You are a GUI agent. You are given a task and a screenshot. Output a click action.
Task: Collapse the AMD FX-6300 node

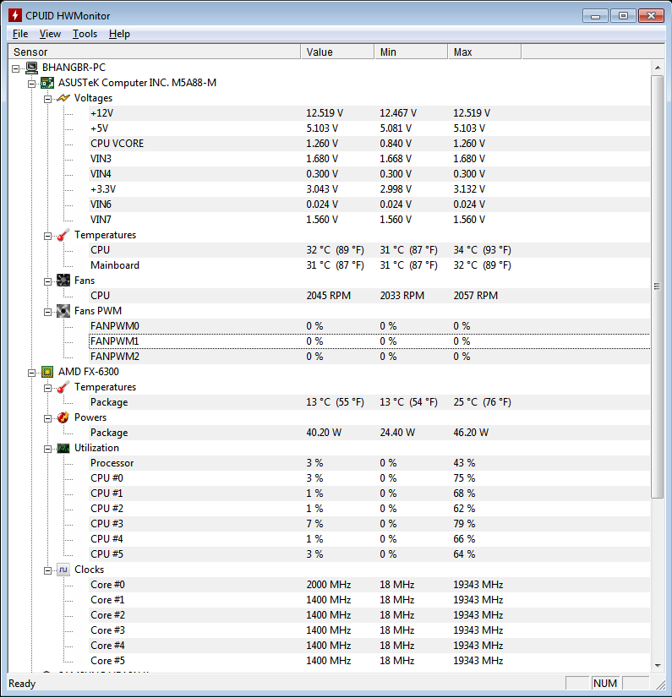[31, 373]
